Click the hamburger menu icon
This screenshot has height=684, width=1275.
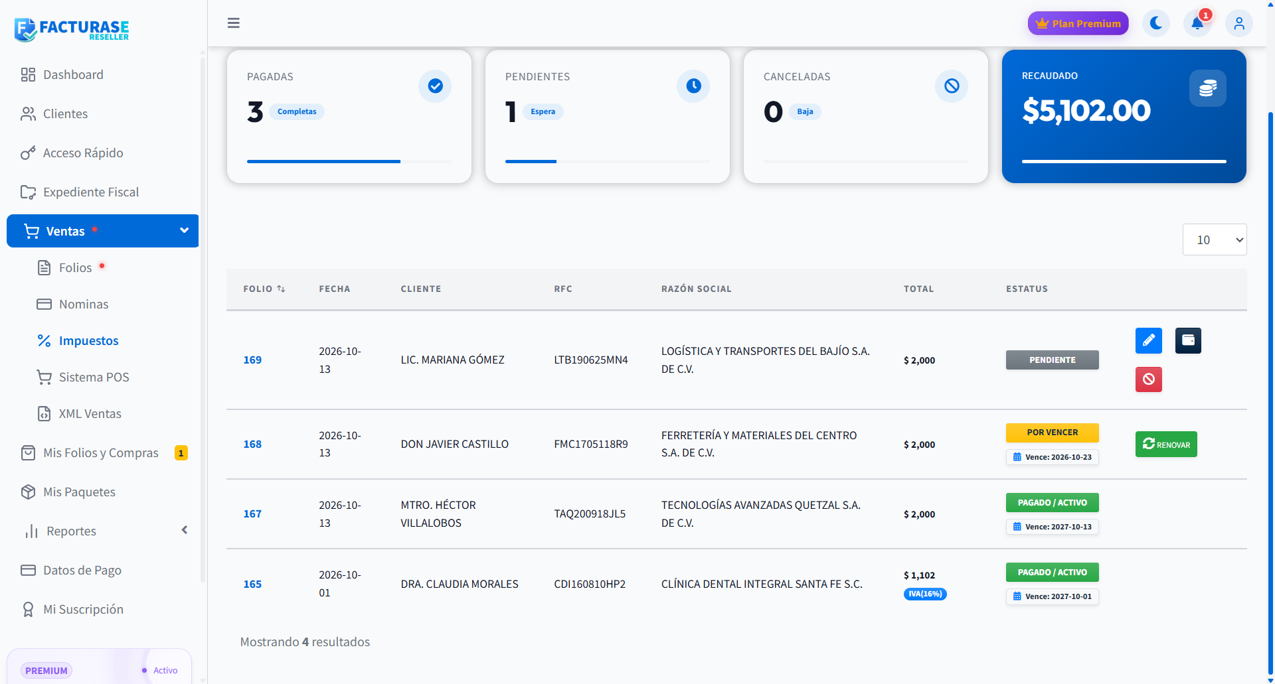(233, 23)
